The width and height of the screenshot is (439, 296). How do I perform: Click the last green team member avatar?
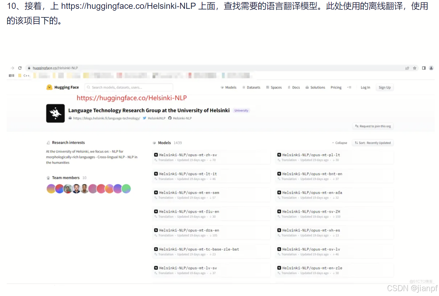126,189
